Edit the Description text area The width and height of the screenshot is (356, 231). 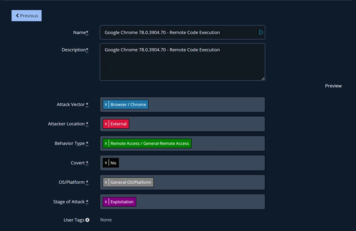coord(182,62)
